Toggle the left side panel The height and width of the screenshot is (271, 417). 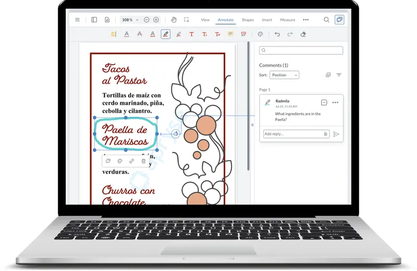coord(94,20)
